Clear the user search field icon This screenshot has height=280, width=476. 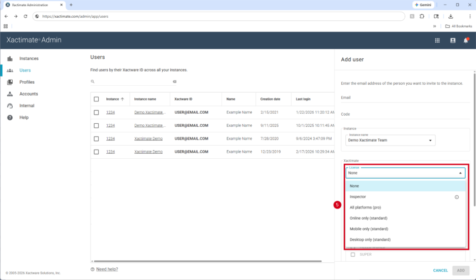(174, 82)
